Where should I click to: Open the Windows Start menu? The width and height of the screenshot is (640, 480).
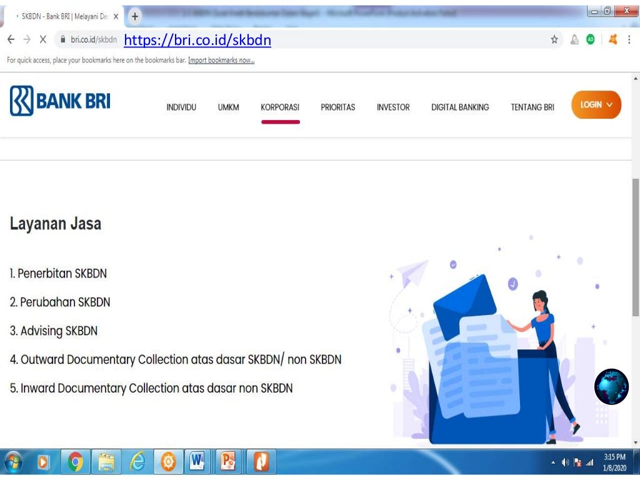pyautogui.click(x=13, y=462)
